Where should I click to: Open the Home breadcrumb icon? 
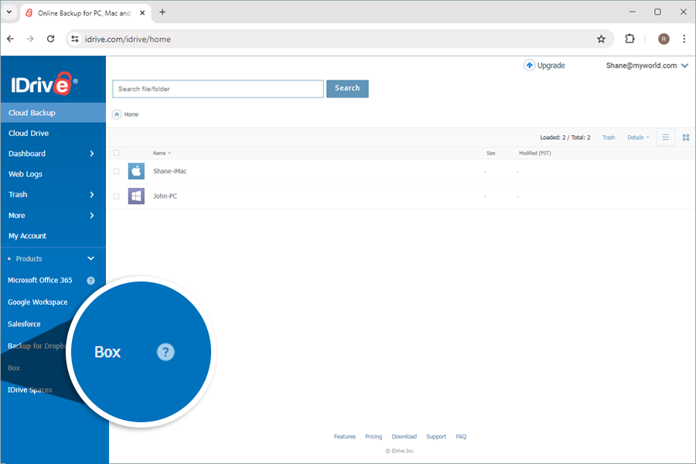coord(116,114)
